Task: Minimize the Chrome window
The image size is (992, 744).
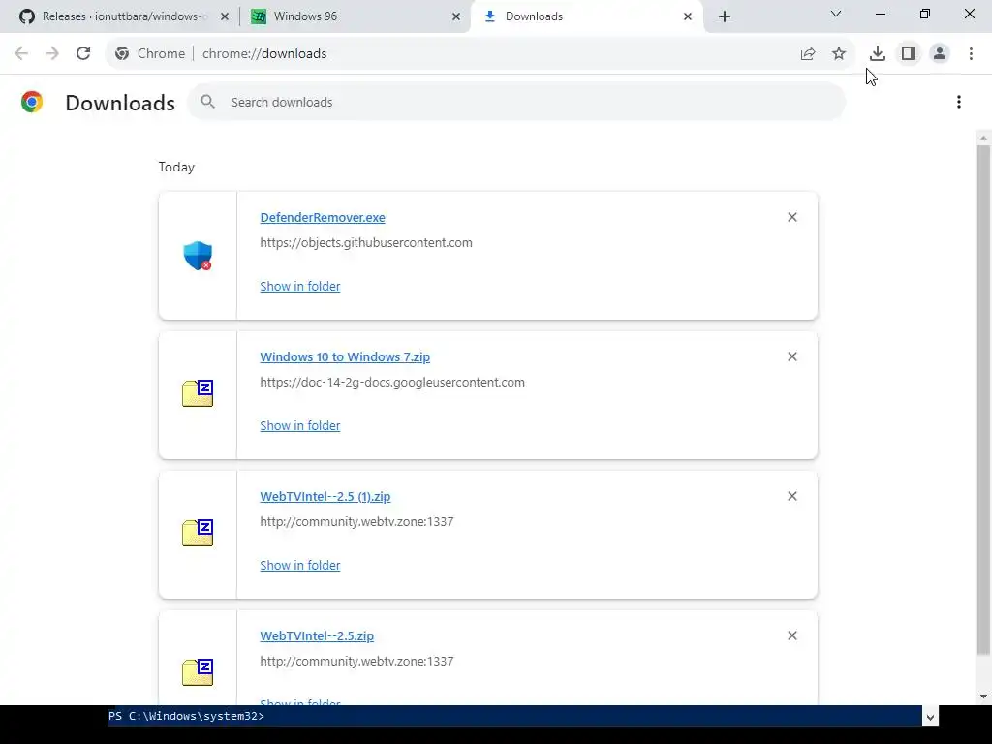Action: tap(881, 14)
